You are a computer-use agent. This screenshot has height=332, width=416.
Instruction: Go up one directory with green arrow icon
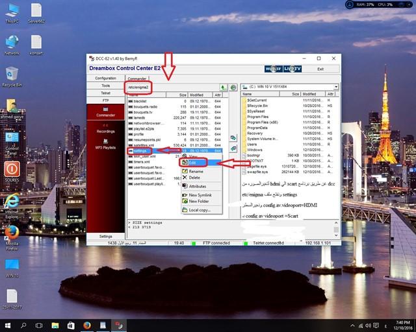pyautogui.click(x=224, y=88)
